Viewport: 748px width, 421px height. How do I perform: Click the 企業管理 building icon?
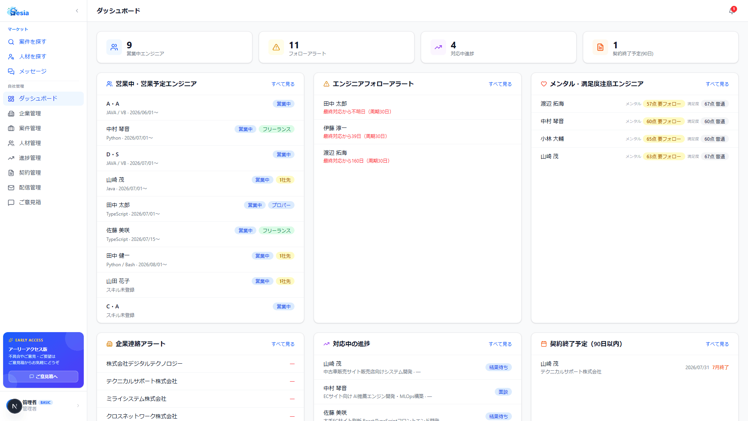click(11, 113)
